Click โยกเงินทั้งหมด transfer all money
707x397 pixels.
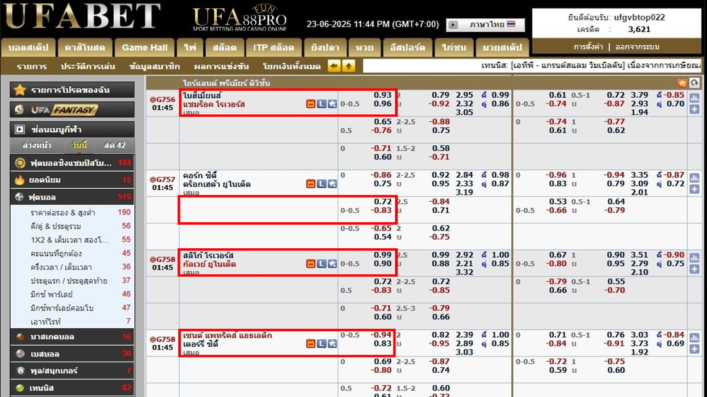coord(292,66)
